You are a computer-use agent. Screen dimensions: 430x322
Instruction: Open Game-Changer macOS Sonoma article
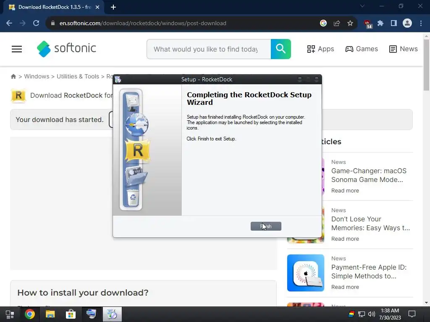pyautogui.click(x=369, y=175)
